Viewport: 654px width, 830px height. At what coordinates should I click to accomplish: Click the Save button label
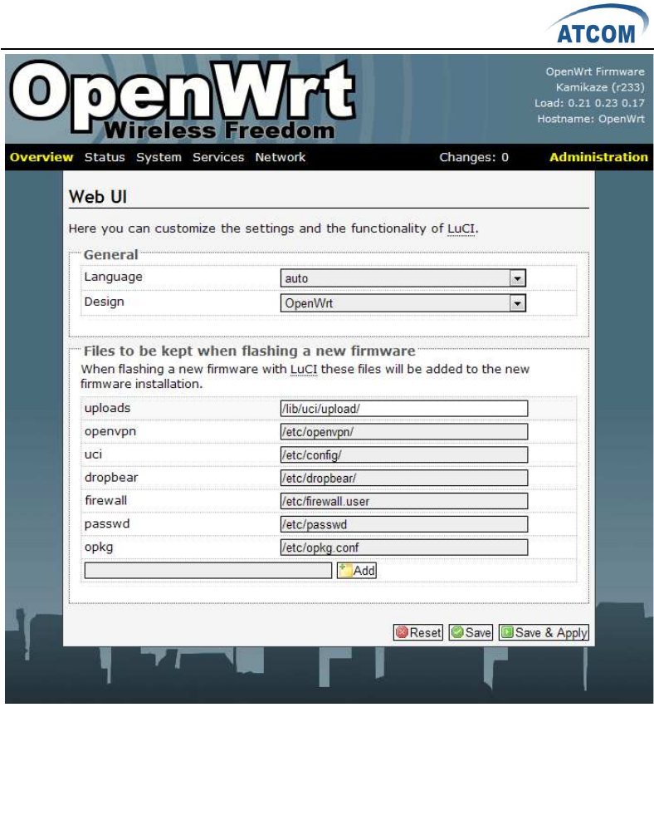pos(478,632)
